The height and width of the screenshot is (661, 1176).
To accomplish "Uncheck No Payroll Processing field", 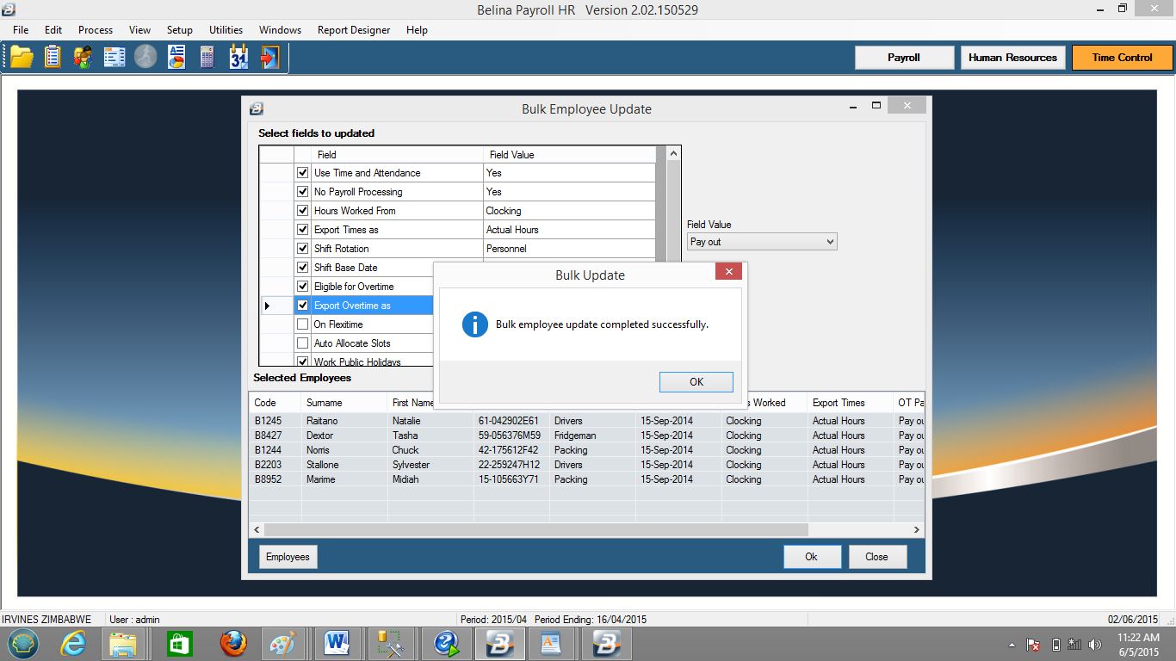I will pyautogui.click(x=302, y=192).
